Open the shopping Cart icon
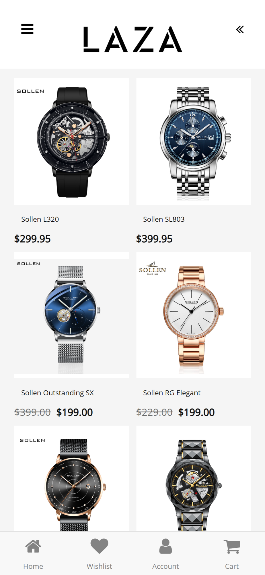The height and width of the screenshot is (575, 265). click(232, 546)
